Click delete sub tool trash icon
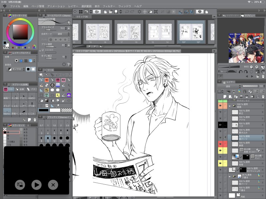Image resolution: width=266 pixels, height=199 pixels. coord(35,120)
